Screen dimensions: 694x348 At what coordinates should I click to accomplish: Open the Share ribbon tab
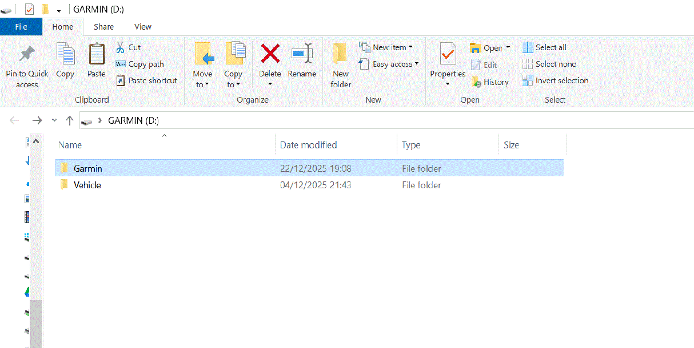(x=103, y=27)
